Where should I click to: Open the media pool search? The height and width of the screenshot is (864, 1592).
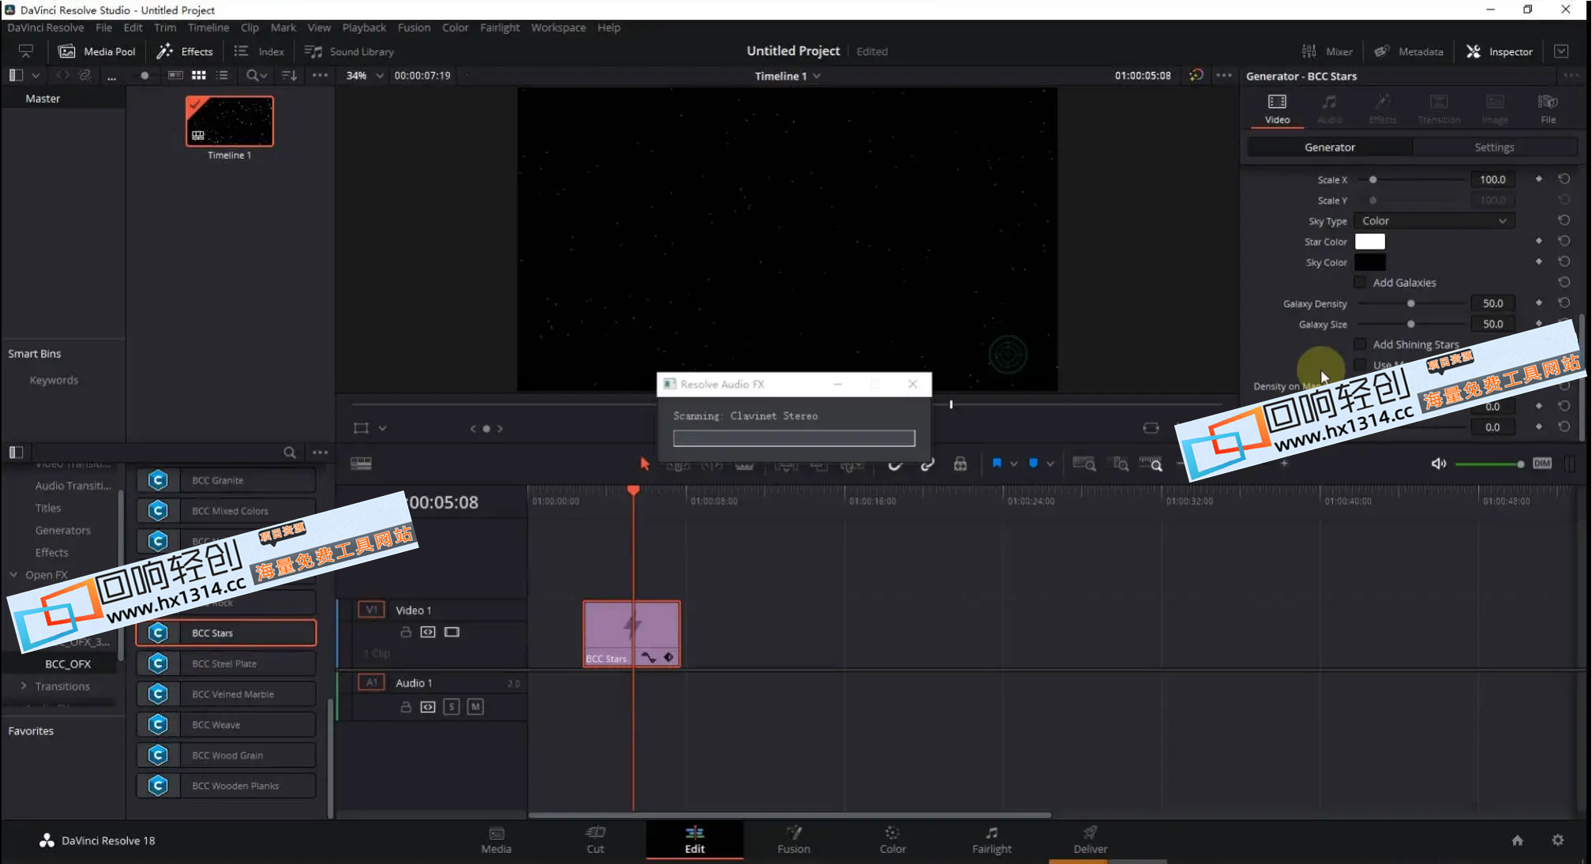[x=252, y=75]
